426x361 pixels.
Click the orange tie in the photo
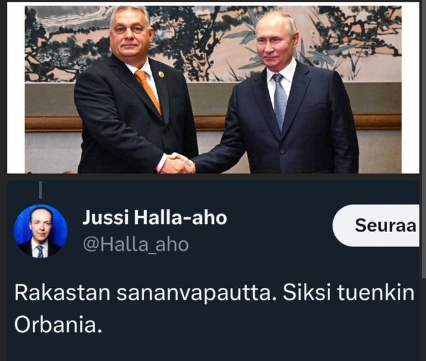[x=149, y=92]
